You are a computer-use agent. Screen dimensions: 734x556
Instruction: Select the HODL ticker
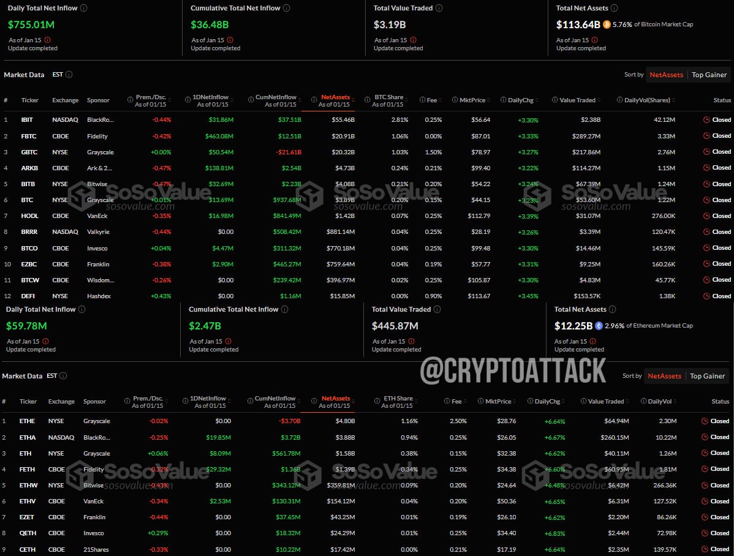[x=29, y=216]
